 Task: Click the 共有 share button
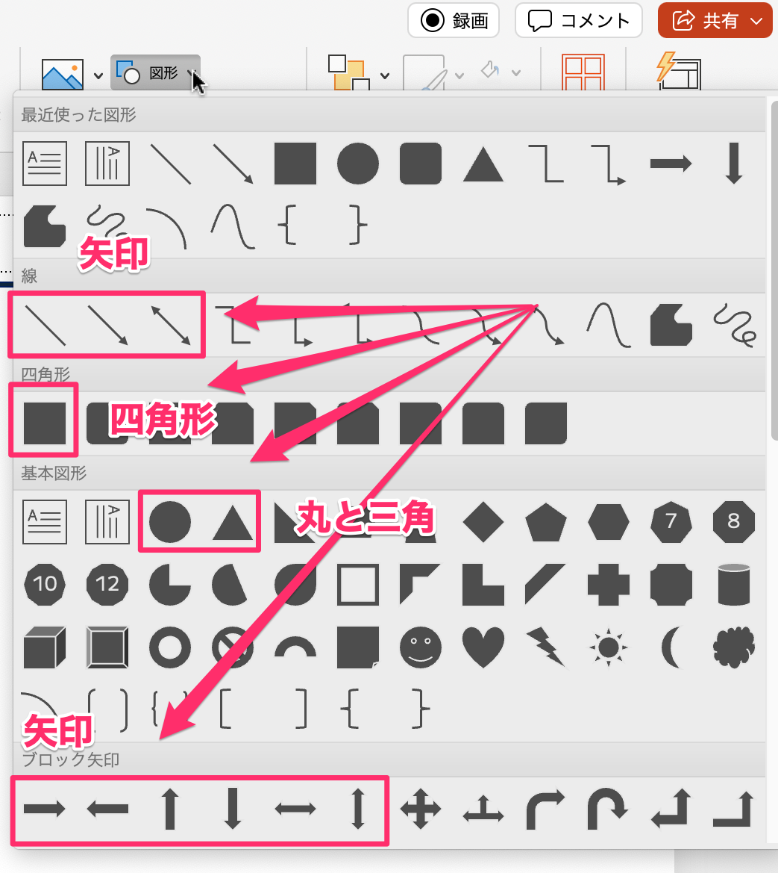click(716, 21)
